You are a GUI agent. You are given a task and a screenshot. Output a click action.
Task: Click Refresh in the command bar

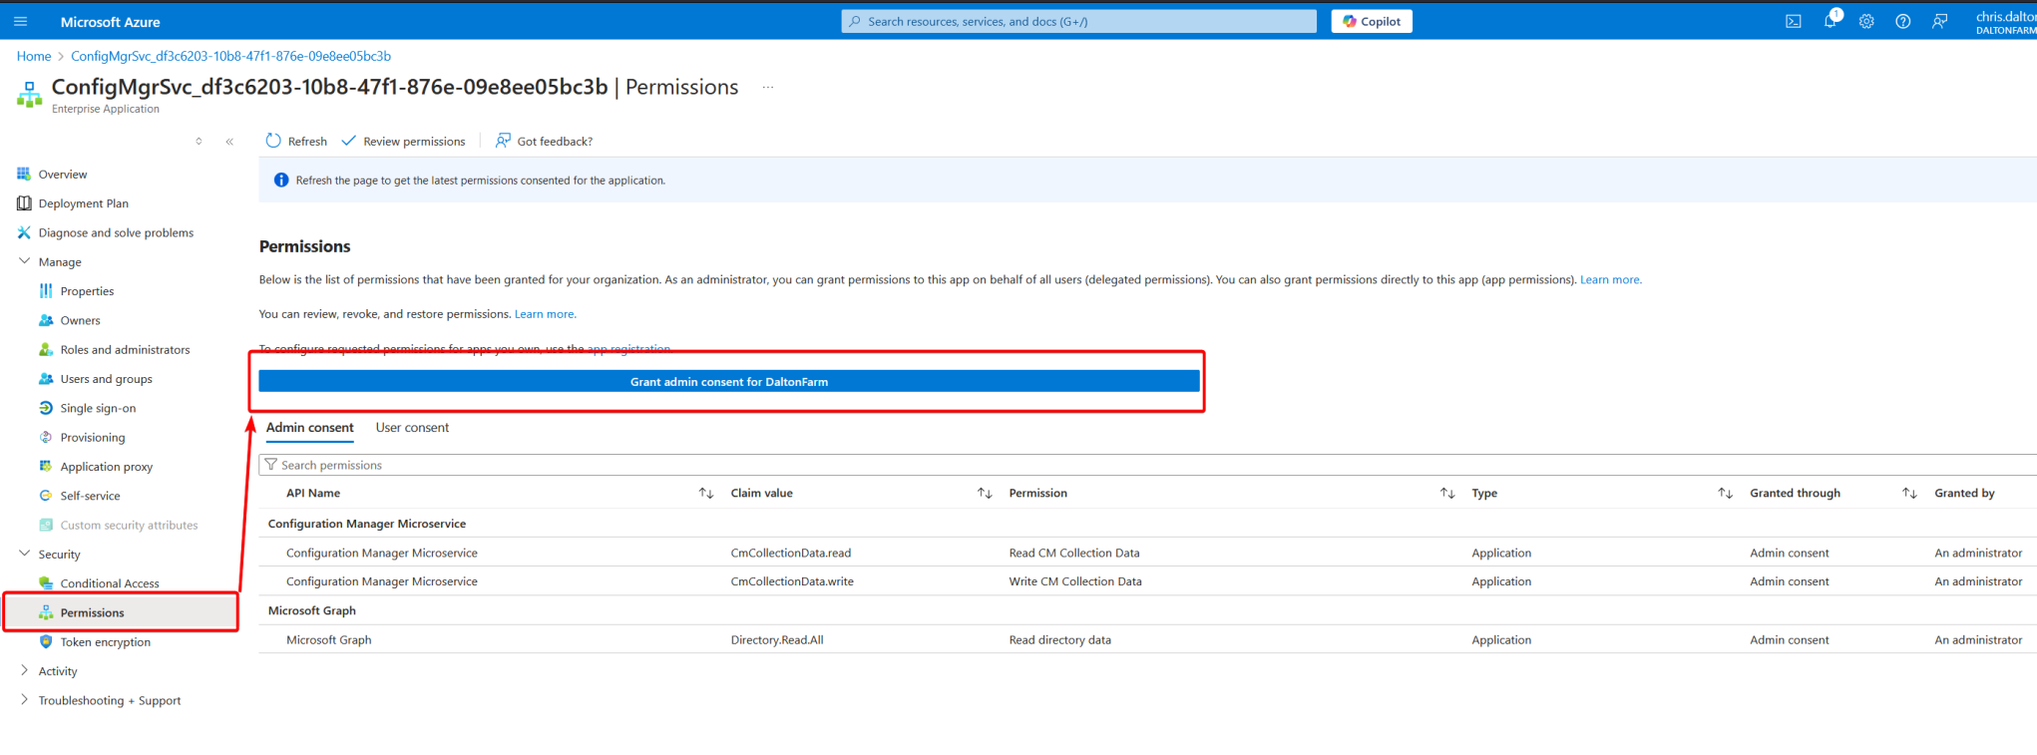296,141
